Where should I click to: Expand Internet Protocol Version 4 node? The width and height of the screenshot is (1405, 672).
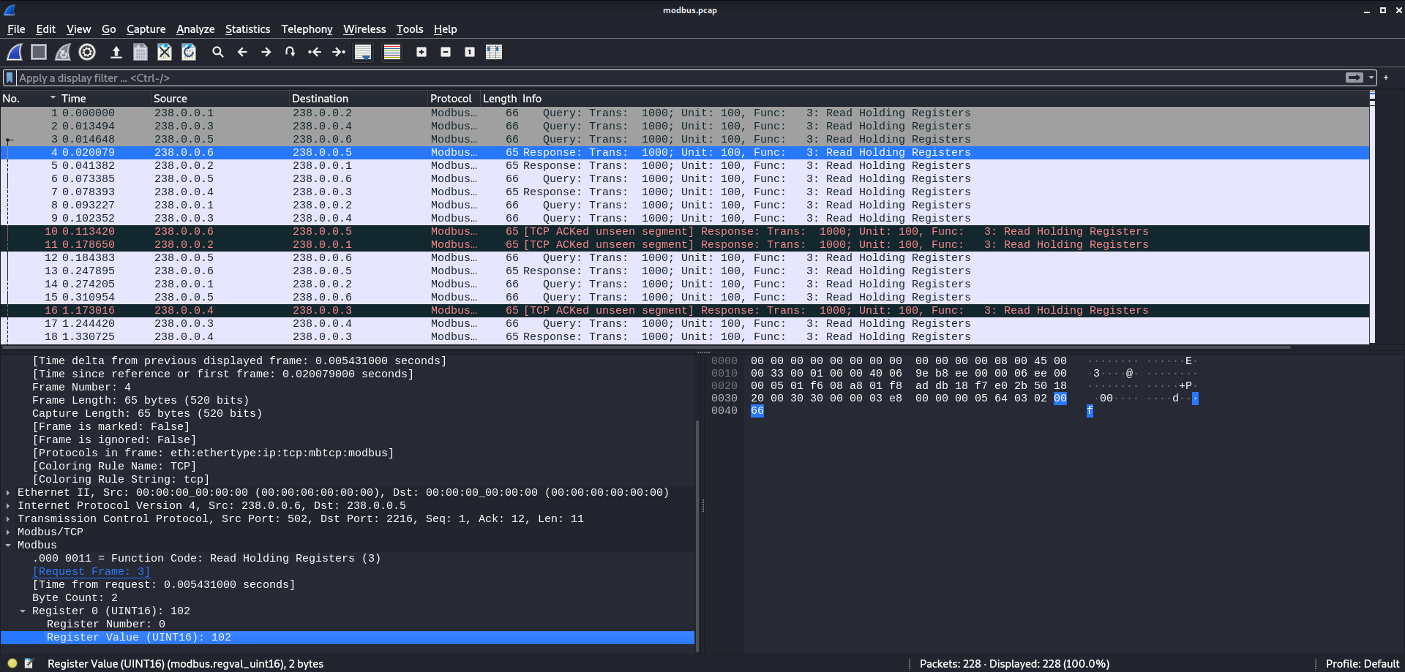8,506
